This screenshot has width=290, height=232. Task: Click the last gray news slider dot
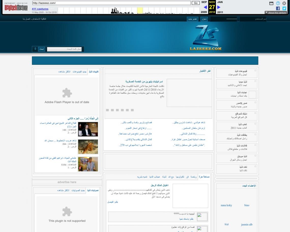(132, 110)
